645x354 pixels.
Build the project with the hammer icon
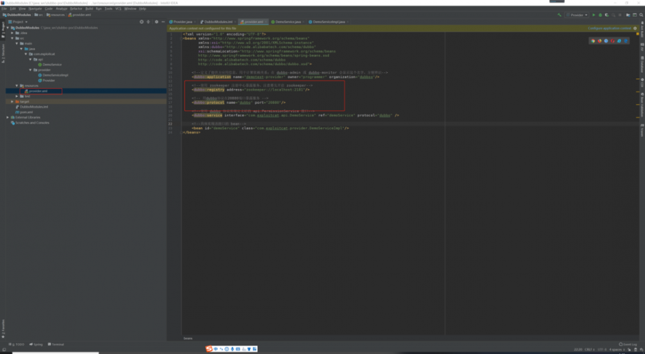click(559, 14)
